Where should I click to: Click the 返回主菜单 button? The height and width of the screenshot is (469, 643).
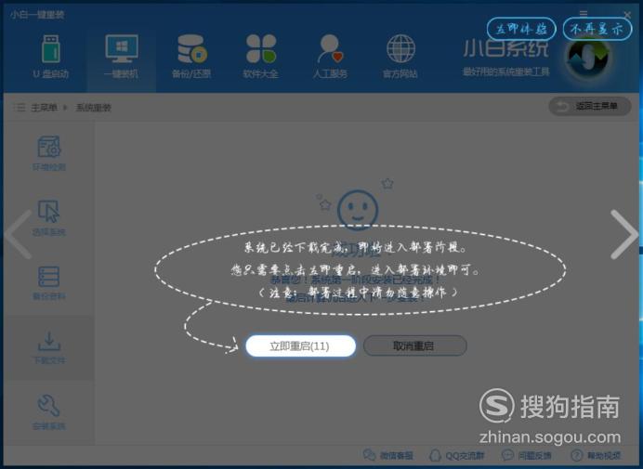click(590, 107)
